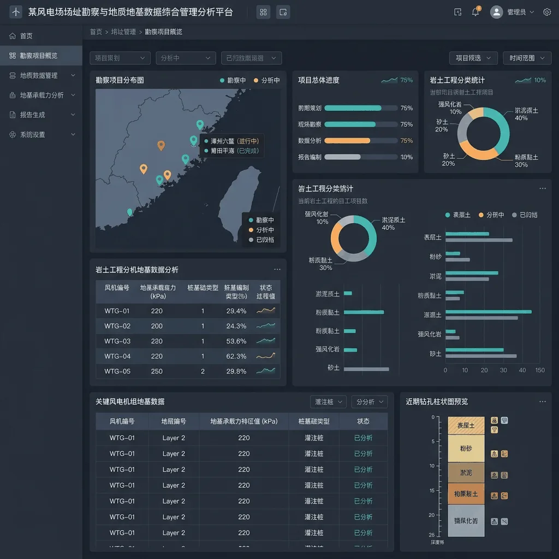Expand 地质数据管理 submenu chevron

tap(73, 75)
